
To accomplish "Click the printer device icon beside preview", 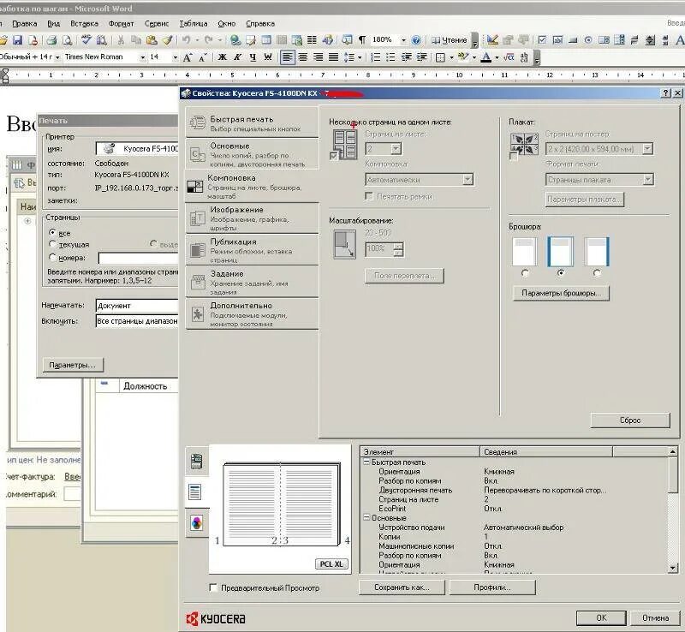I will (197, 461).
